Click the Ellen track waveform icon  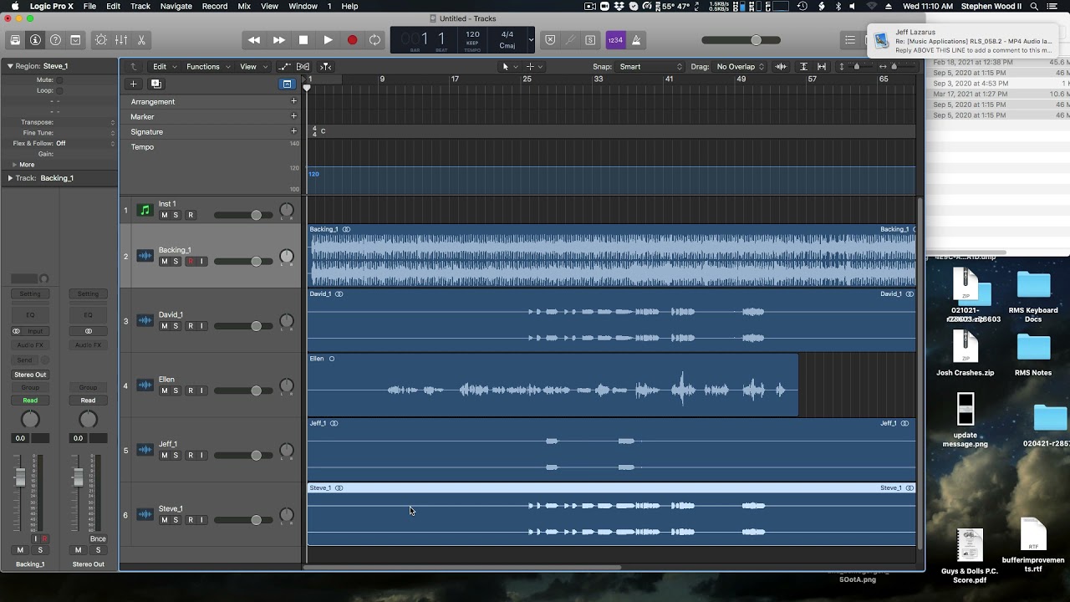point(145,385)
